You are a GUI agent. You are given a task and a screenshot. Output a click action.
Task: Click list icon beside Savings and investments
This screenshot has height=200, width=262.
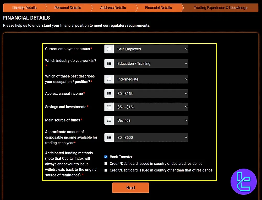pyautogui.click(x=109, y=107)
